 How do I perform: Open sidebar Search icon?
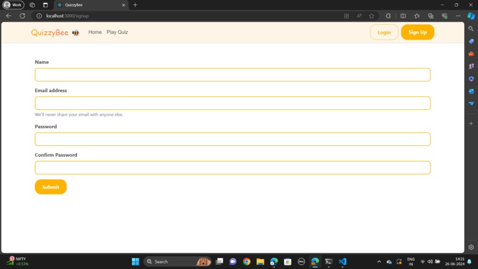tap(471, 29)
